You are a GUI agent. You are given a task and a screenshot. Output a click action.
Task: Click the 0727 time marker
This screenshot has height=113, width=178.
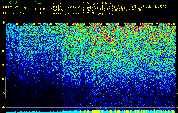click(121, 24)
